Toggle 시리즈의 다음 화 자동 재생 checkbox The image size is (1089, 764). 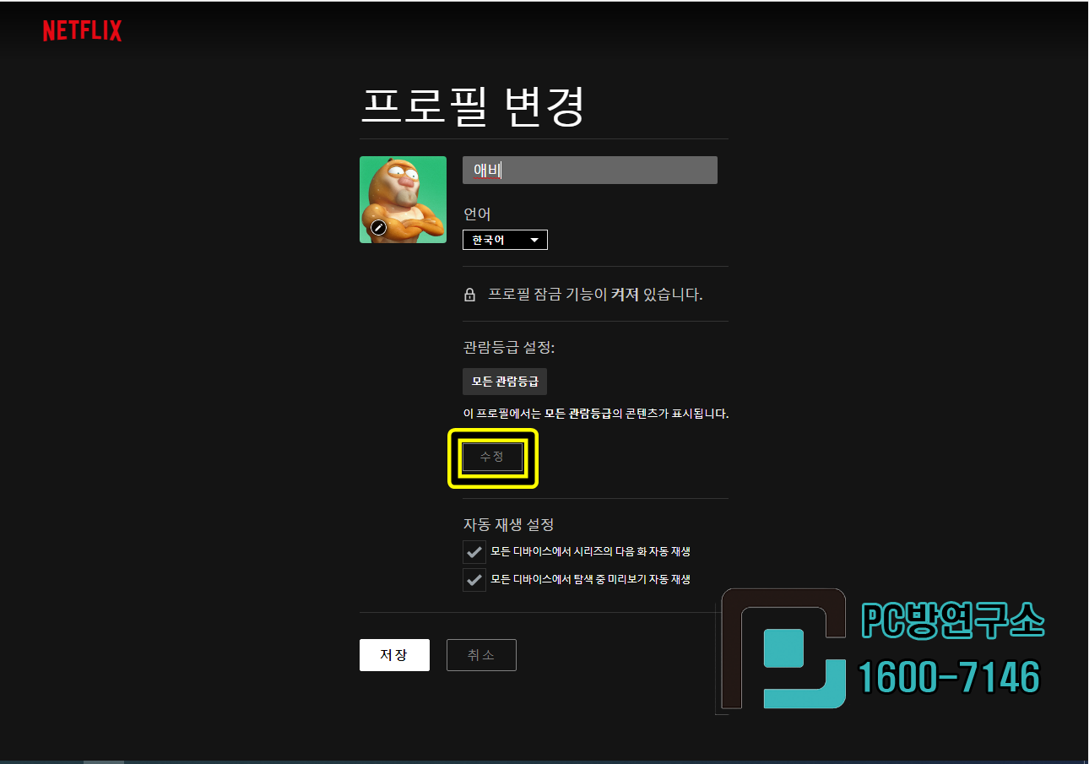474,552
